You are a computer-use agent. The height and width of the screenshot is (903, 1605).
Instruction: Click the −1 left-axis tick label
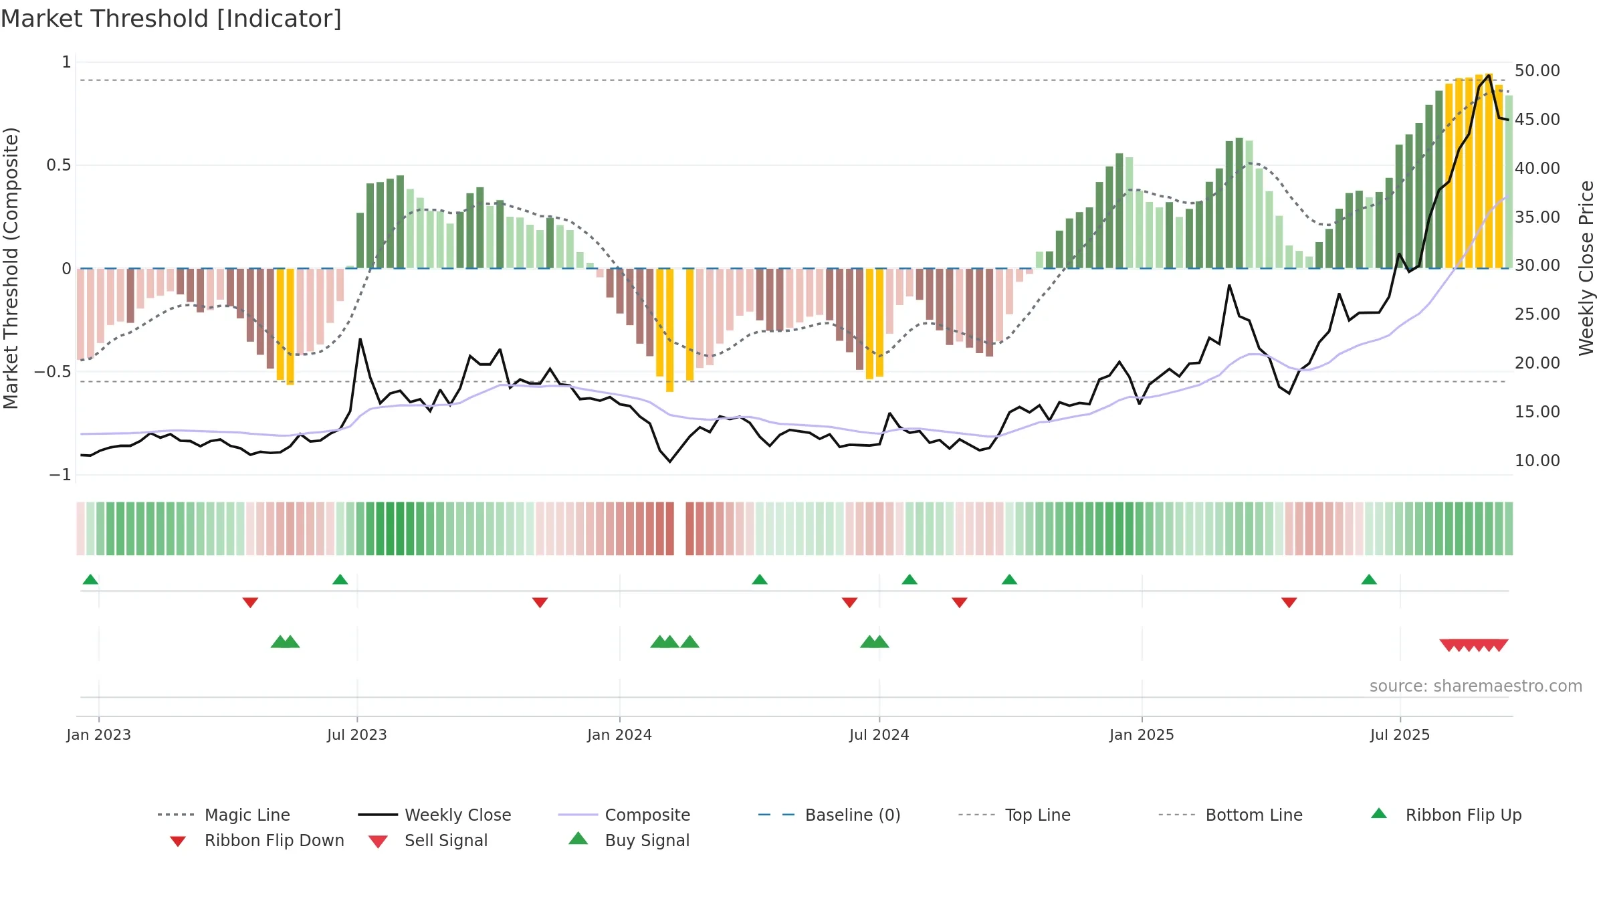coord(60,475)
